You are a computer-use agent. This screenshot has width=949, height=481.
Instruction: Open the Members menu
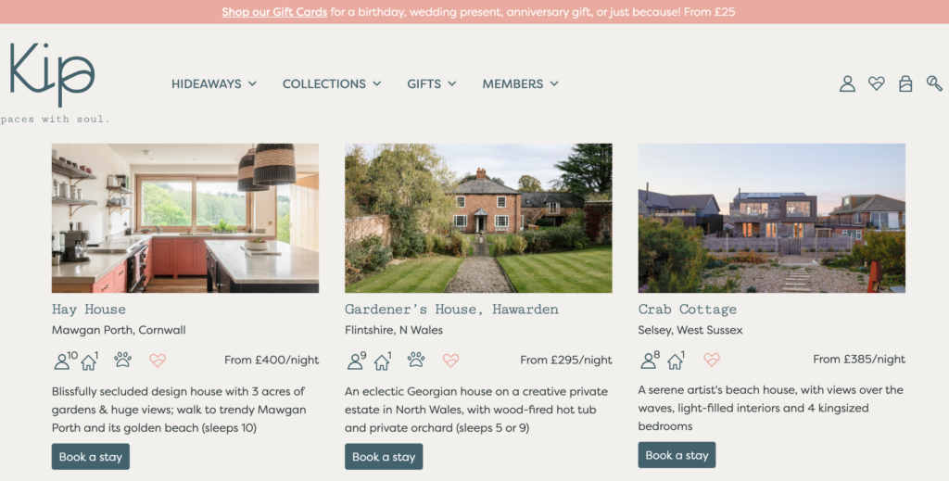(x=521, y=83)
